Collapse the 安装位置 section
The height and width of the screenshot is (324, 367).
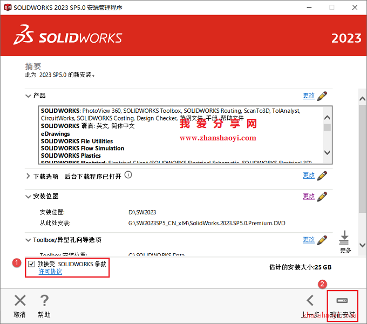pyautogui.click(x=28, y=197)
